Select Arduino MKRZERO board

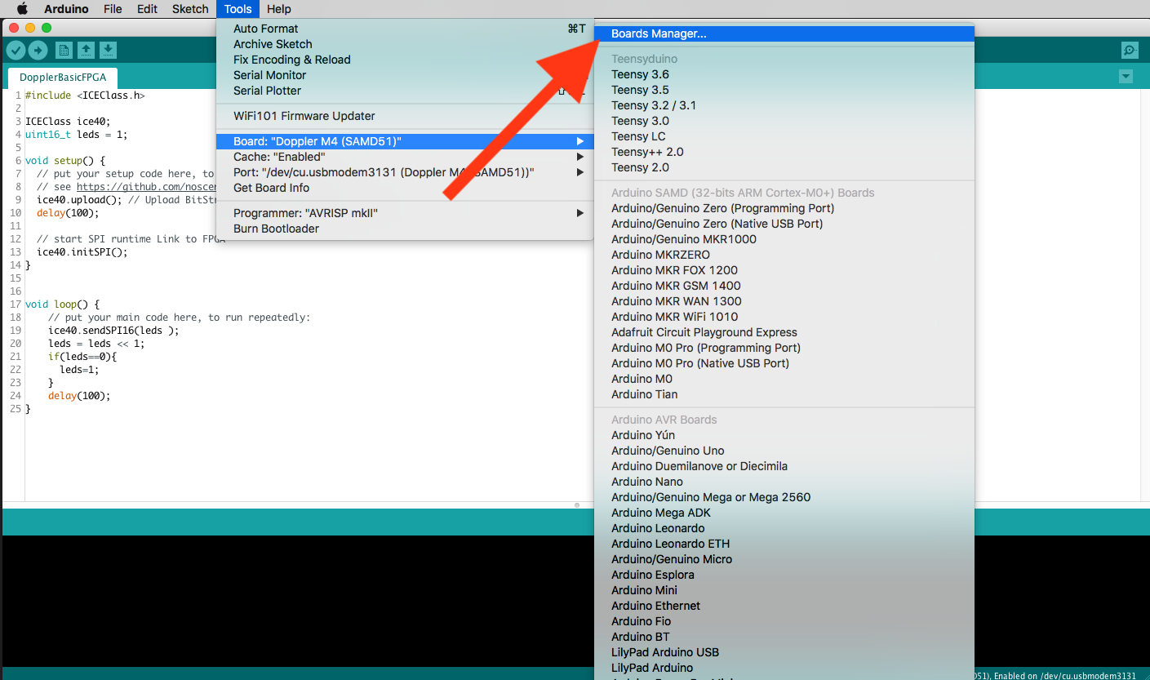tap(784, 255)
